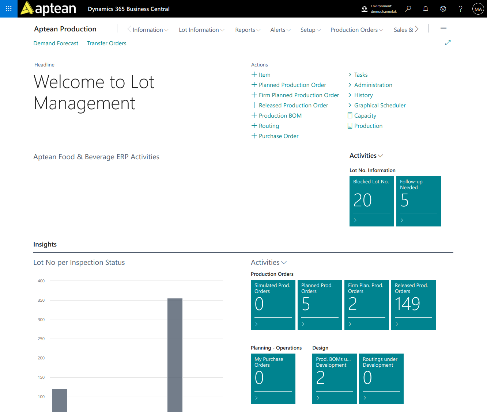Open the hamburger more options icon
This screenshot has height=412, width=487.
[x=443, y=29]
